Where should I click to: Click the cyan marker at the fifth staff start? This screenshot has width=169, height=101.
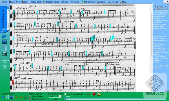point(15,67)
